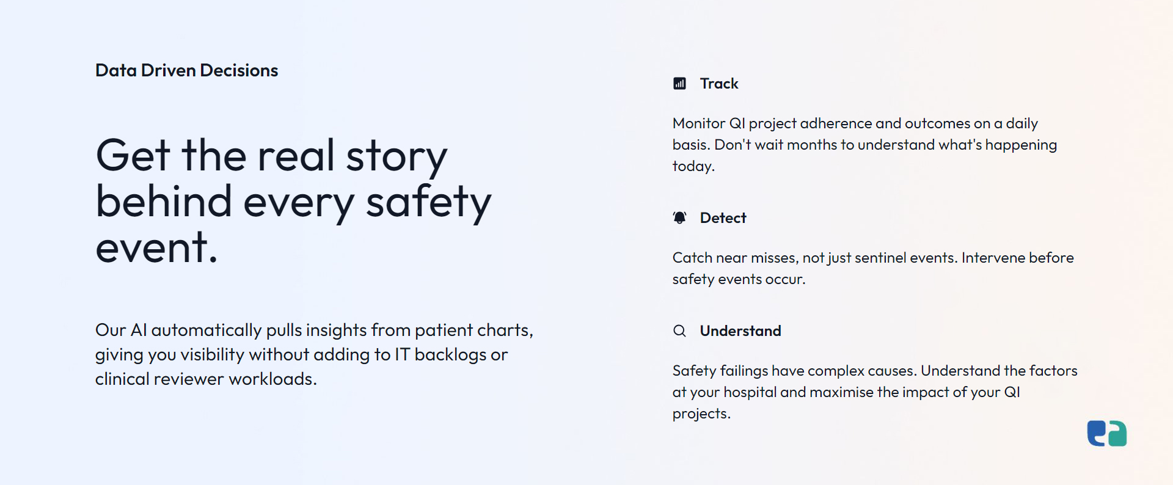Click the text "safety events occur."
The width and height of the screenshot is (1173, 485).
coord(739,280)
